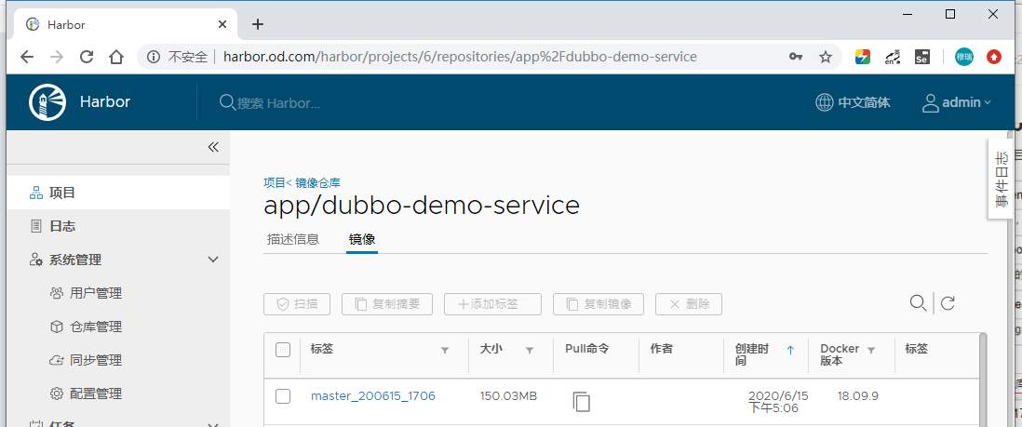
Task: Open the Docker 版本 column filter
Action: tap(871, 350)
